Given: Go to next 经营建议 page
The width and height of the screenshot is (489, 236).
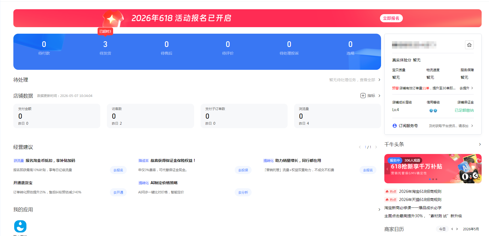Looking at the screenshot, I should (x=376, y=147).
